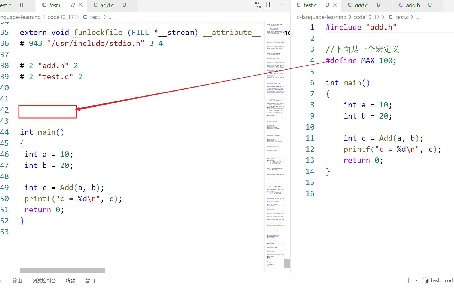Select the 终端 panel tab

point(71,281)
